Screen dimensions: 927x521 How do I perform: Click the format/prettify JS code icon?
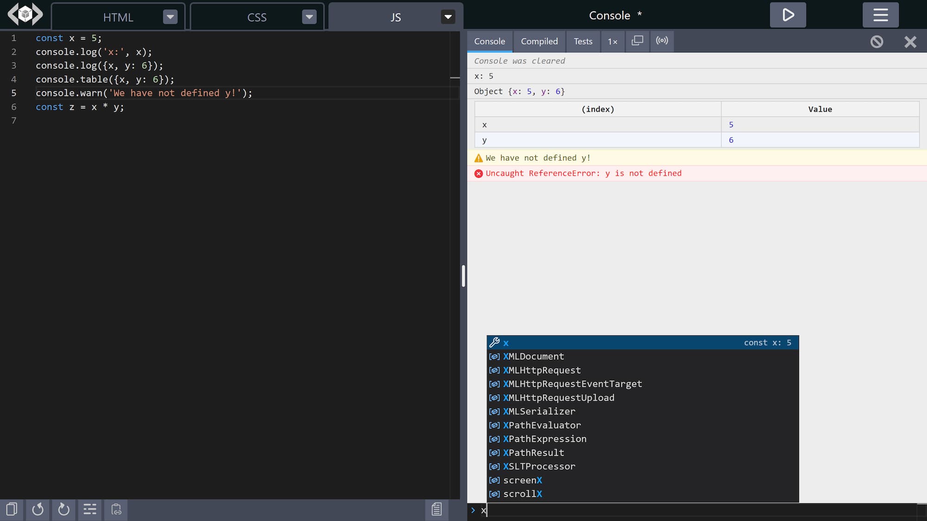pyautogui.click(x=89, y=509)
